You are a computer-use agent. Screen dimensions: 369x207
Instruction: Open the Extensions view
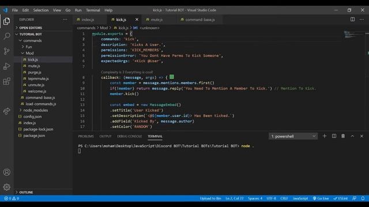6,81
